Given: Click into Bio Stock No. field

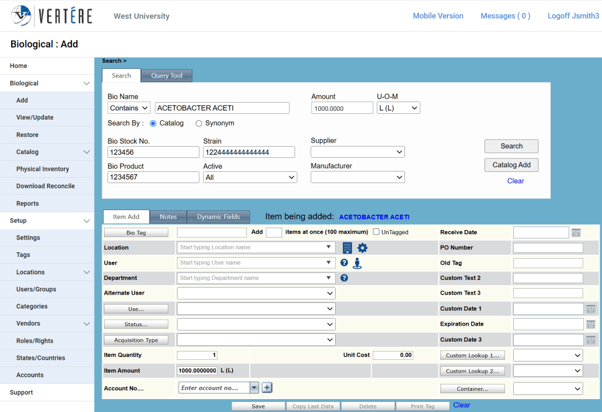Looking at the screenshot, I should pos(153,152).
